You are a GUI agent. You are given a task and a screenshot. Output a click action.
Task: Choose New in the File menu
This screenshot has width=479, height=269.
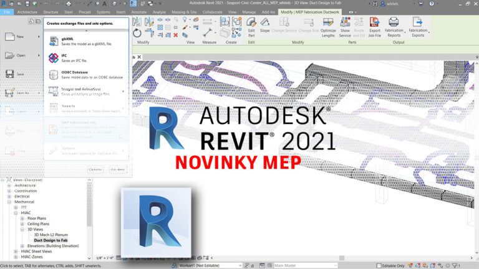tap(21, 37)
